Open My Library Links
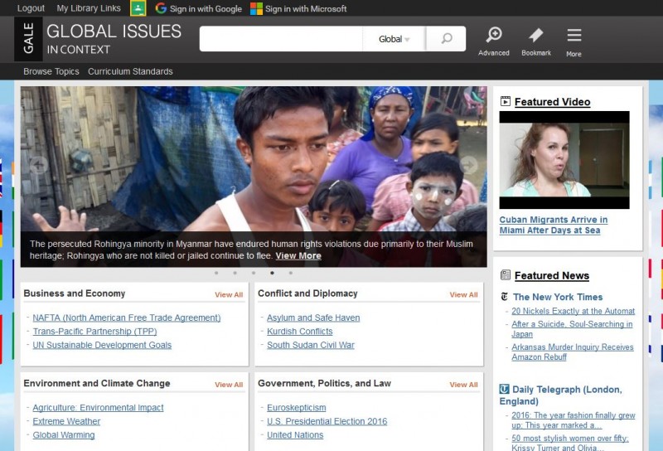The width and height of the screenshot is (663, 451). 89,8
